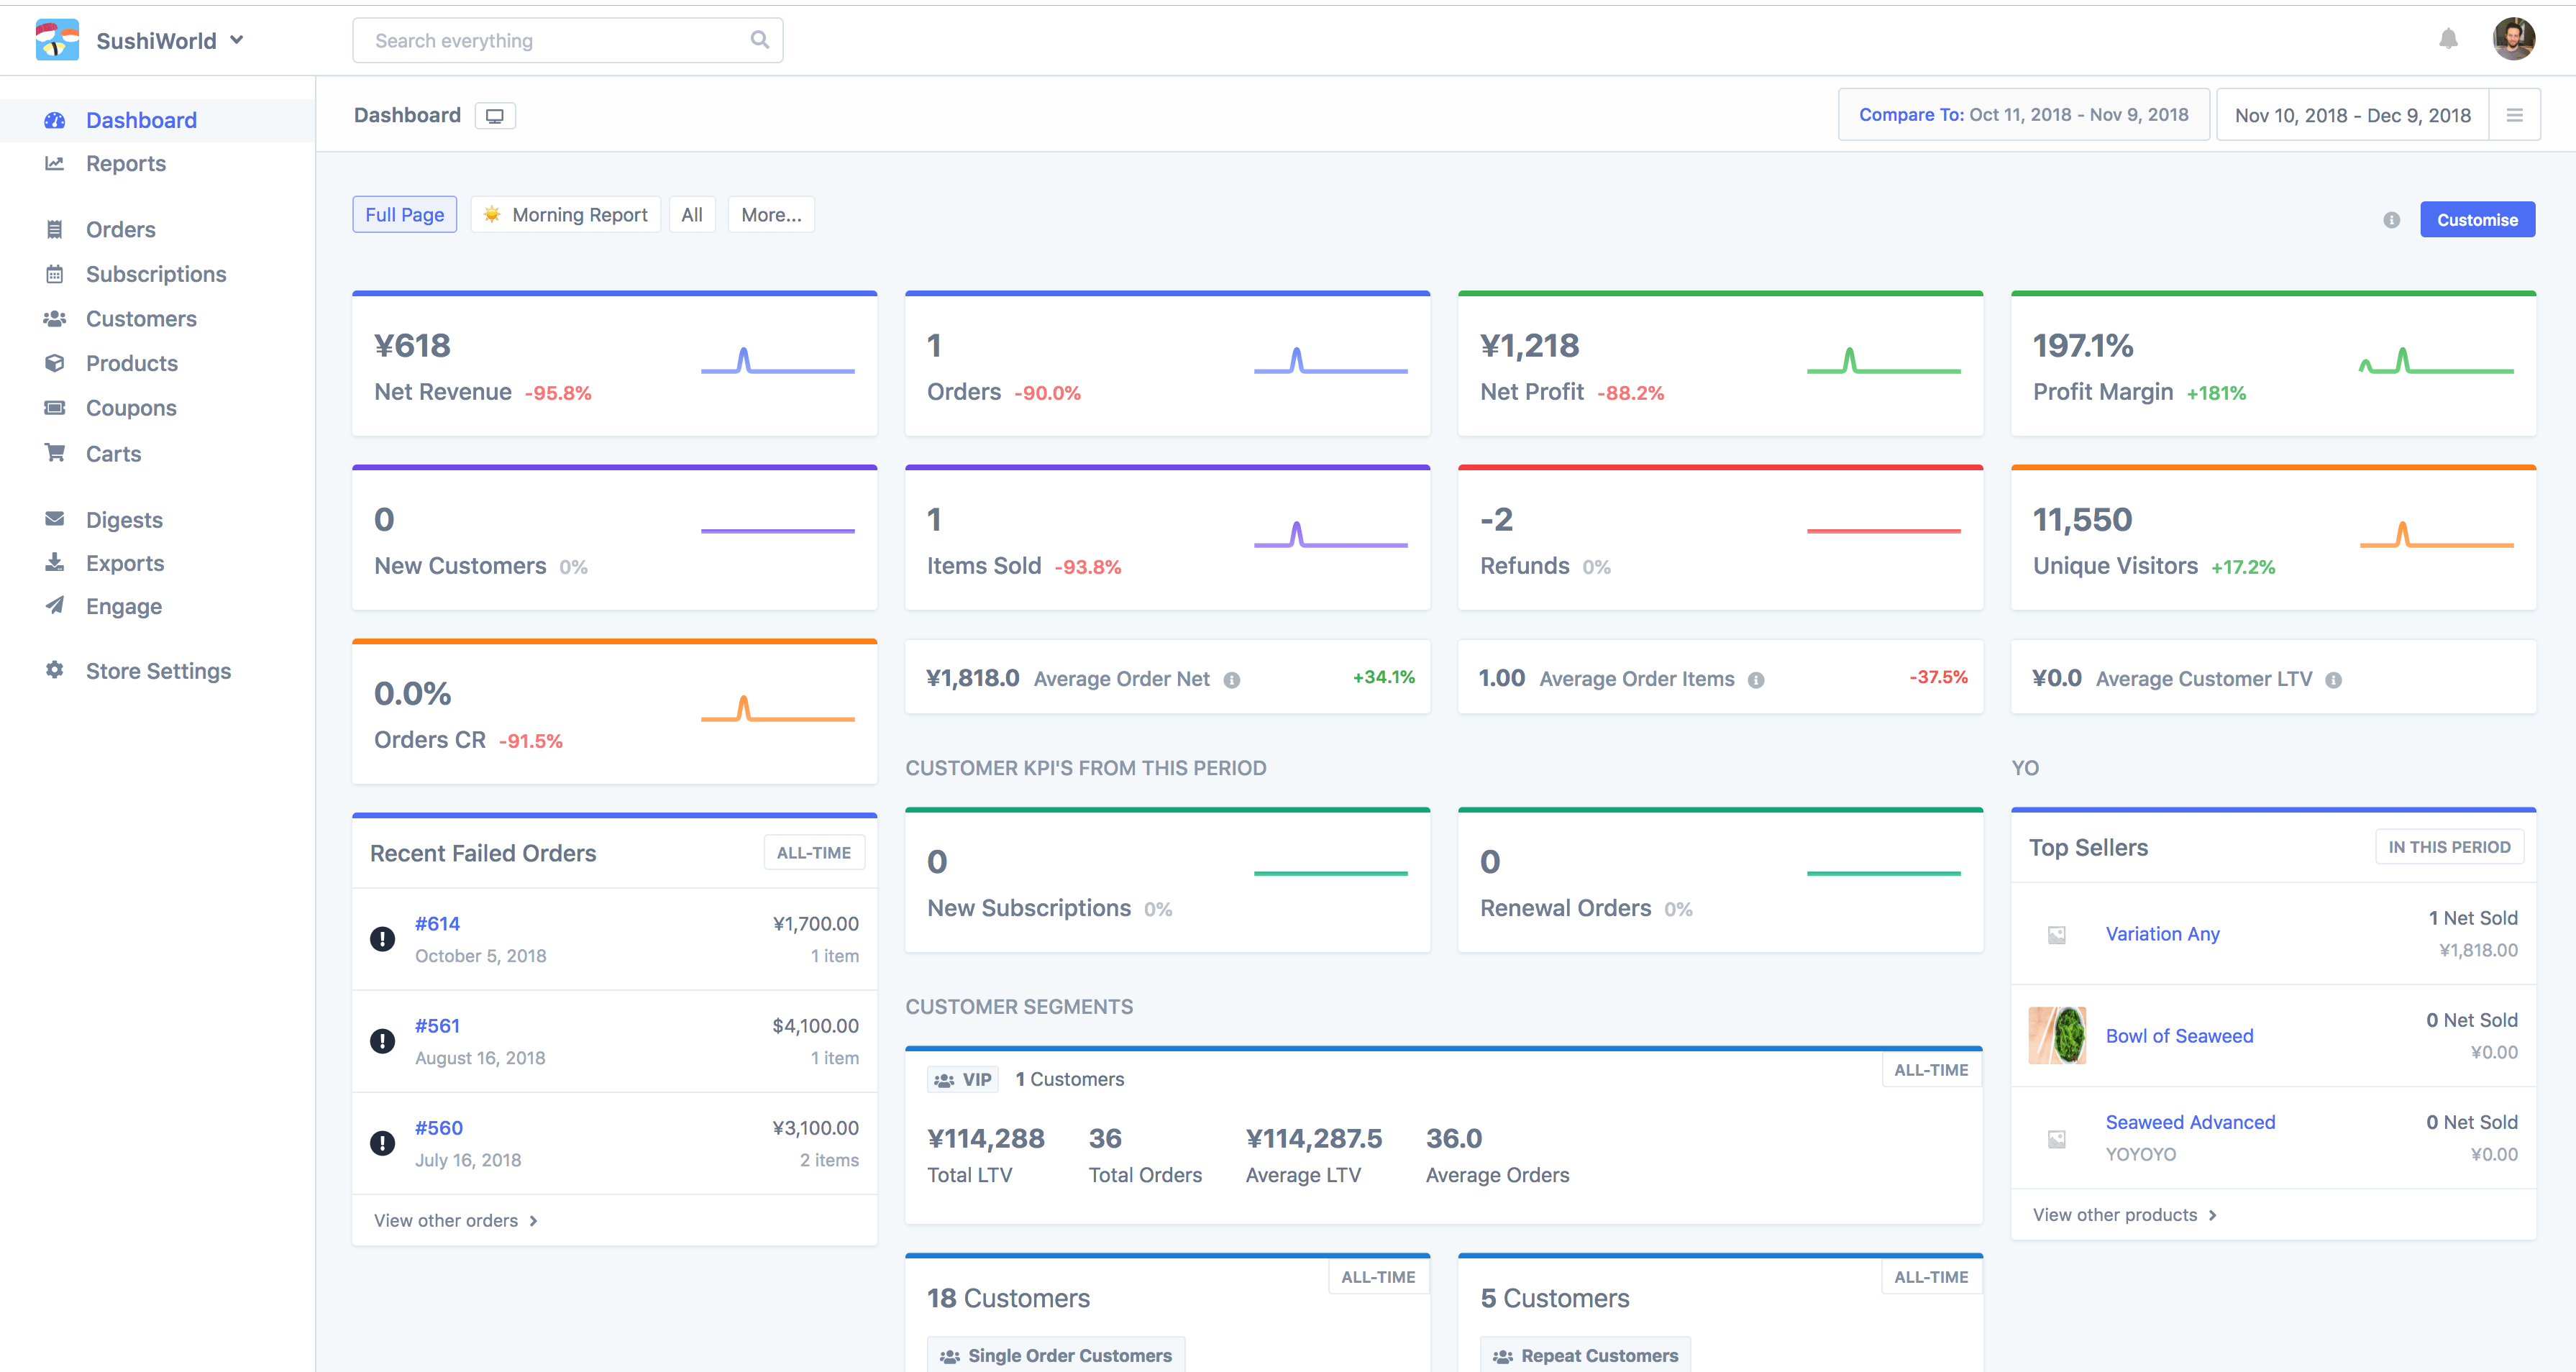2576x1372 pixels.
Task: Toggle the All view filter
Action: tap(691, 215)
